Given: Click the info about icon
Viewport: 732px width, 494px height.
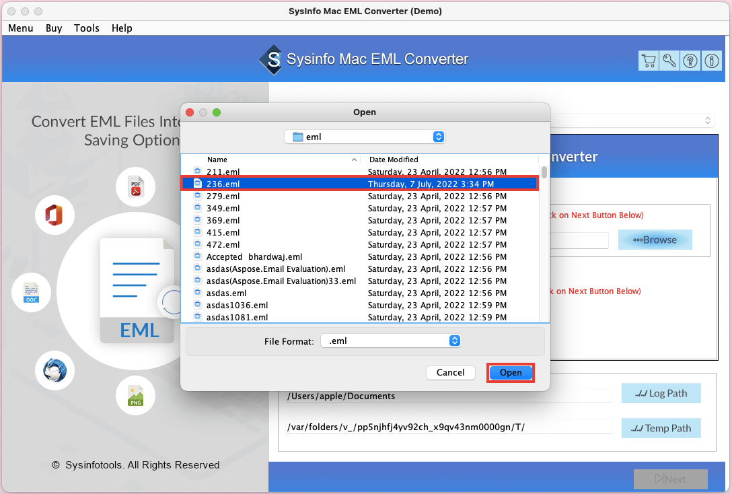Looking at the screenshot, I should click(711, 61).
